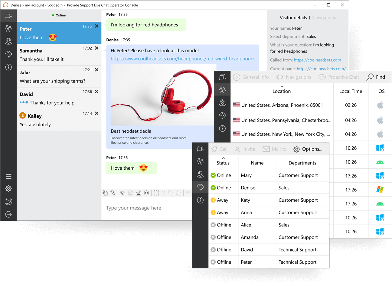Open the Operators panel

8,54
